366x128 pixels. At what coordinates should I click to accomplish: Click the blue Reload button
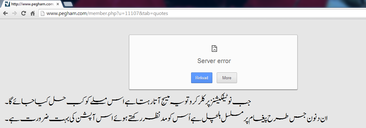point(202,78)
